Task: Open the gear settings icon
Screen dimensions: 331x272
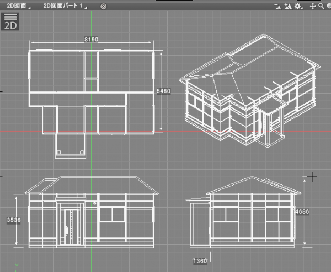Action: point(298,6)
